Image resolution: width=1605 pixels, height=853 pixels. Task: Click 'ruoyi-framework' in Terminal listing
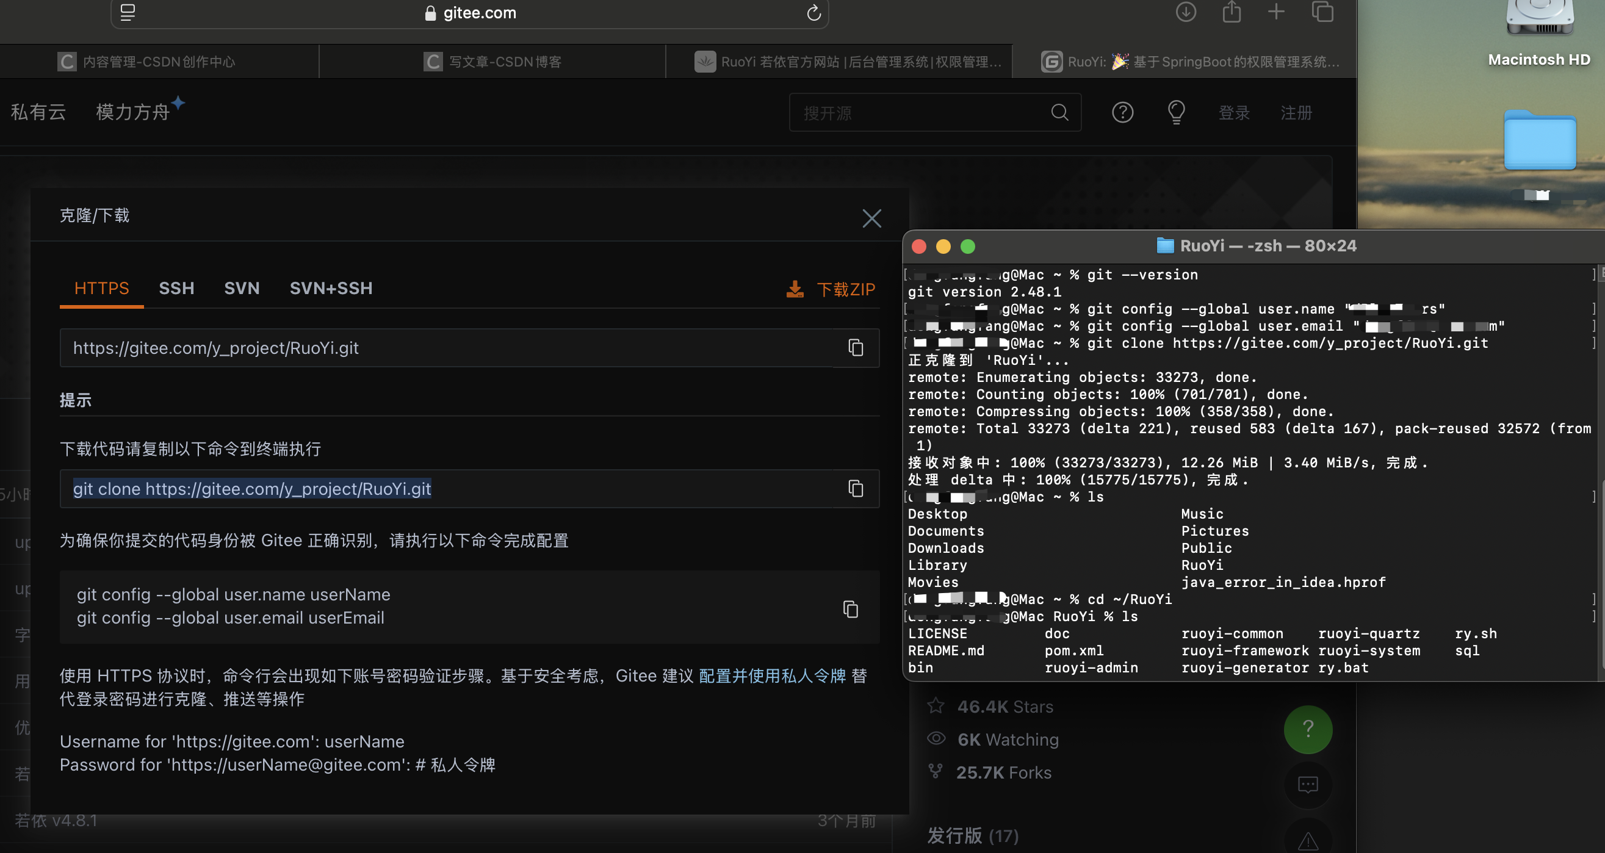tap(1245, 650)
